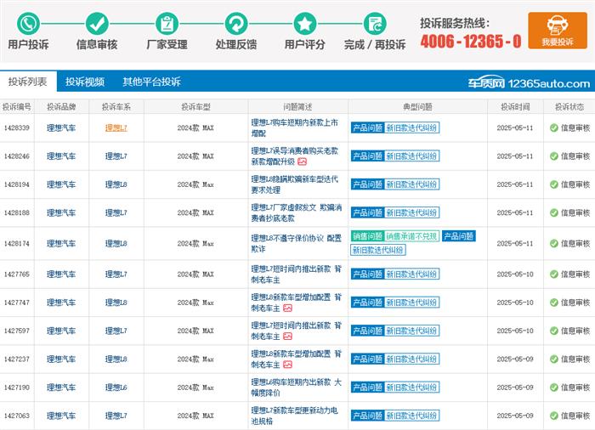This screenshot has width=595, height=430.
Task: Click 2024款 Max model in row 1427237
Action: tap(195, 359)
